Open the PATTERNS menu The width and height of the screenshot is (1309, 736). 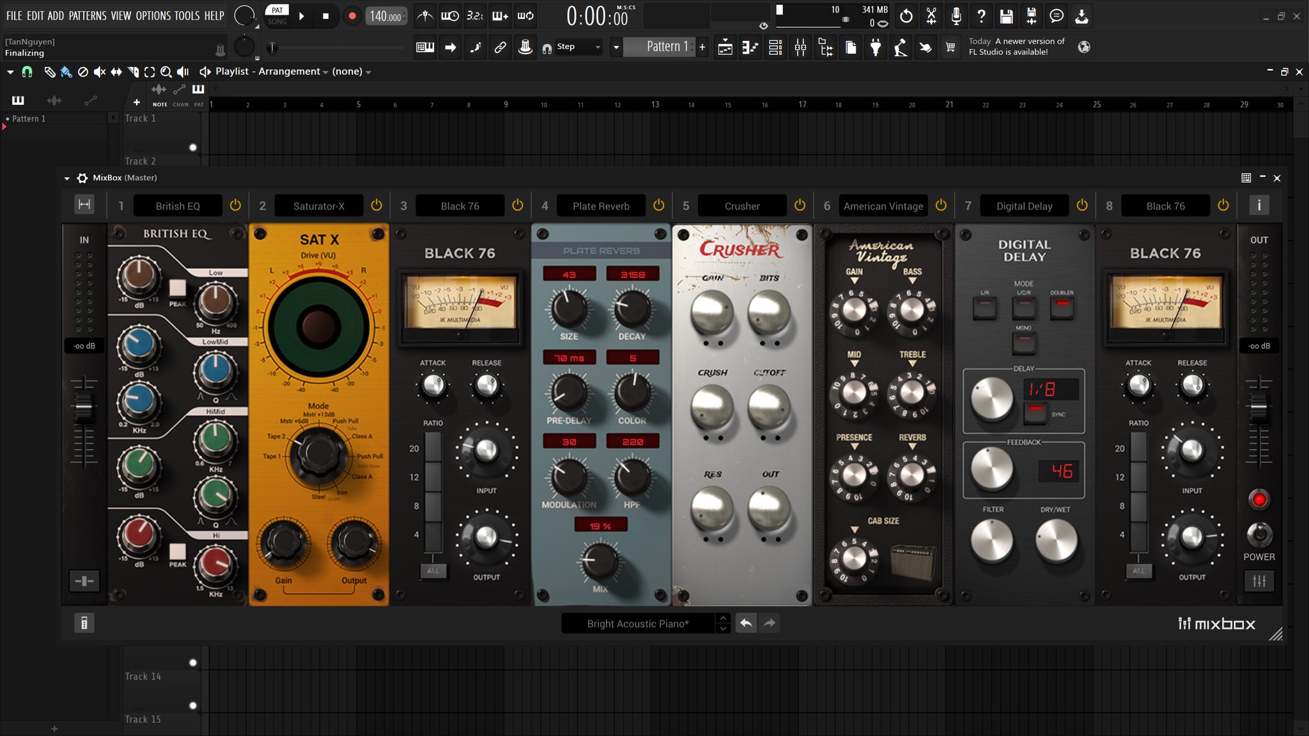point(88,16)
